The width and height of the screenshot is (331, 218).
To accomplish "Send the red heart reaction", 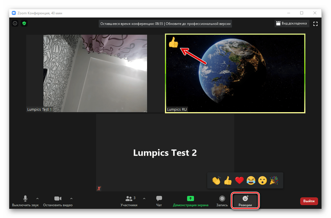I will tap(239, 180).
